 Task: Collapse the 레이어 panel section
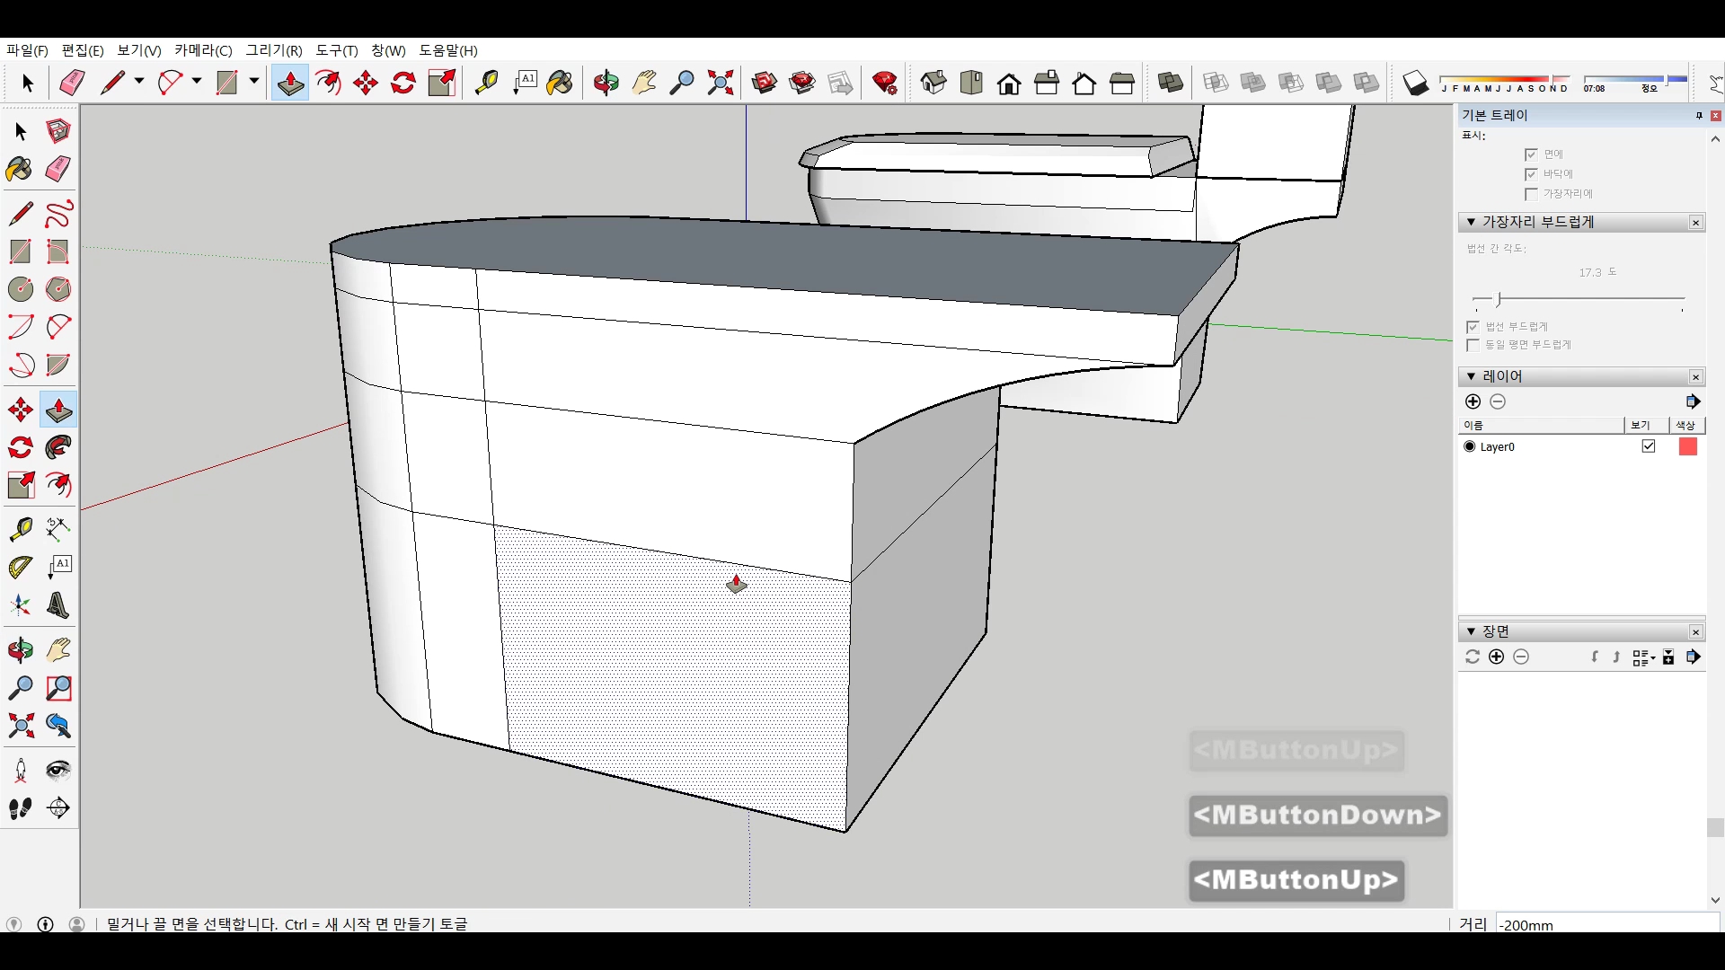pyautogui.click(x=1471, y=376)
